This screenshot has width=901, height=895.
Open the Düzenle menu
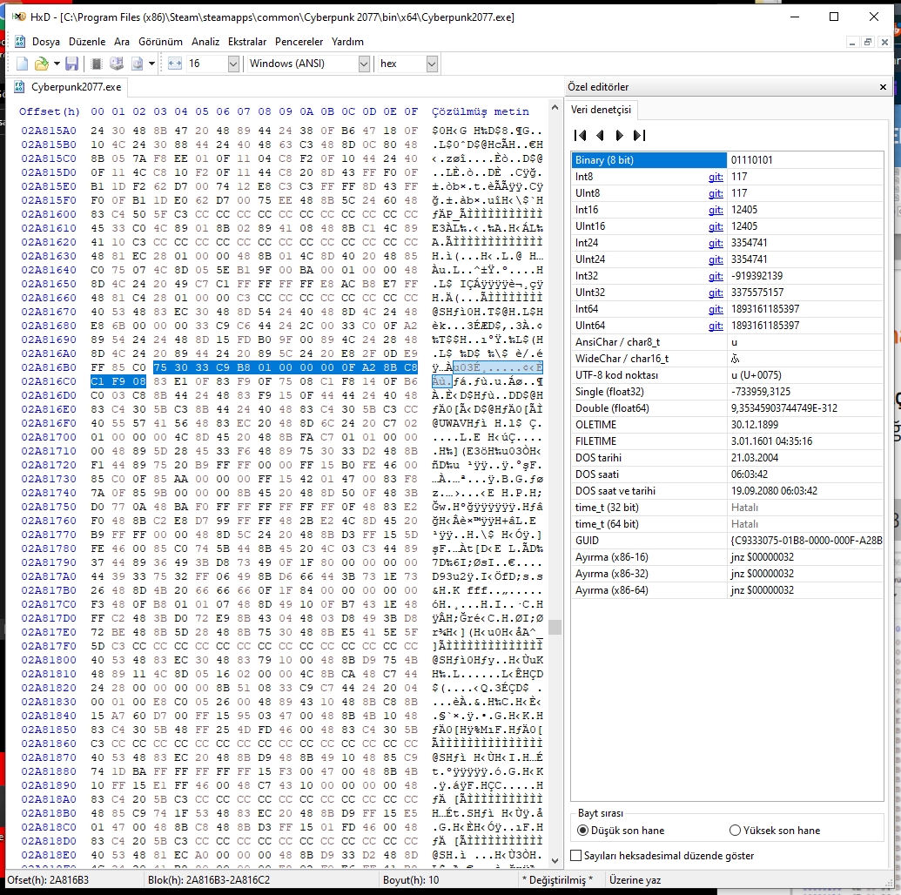coord(87,42)
